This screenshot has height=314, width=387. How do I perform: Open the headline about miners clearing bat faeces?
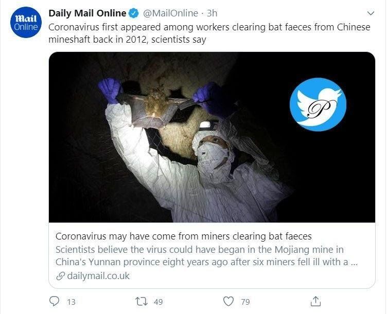183,236
